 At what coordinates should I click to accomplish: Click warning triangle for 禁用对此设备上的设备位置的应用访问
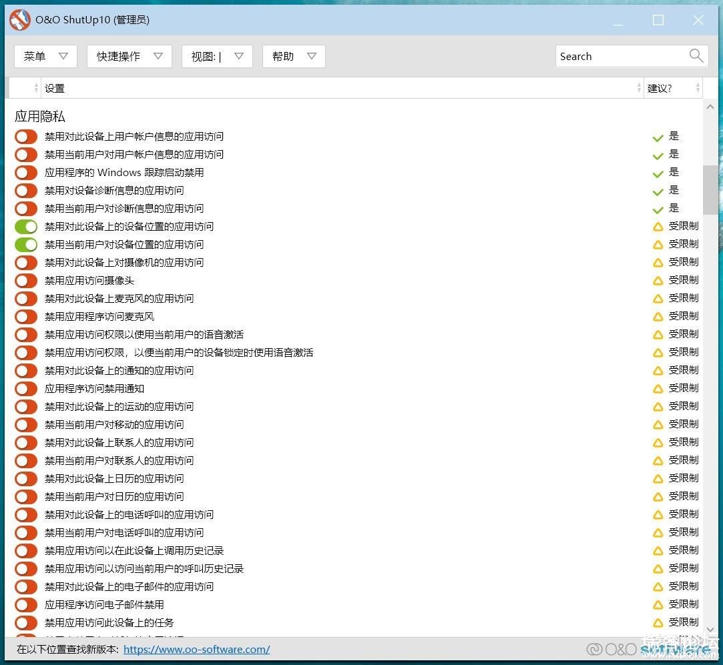pos(658,227)
